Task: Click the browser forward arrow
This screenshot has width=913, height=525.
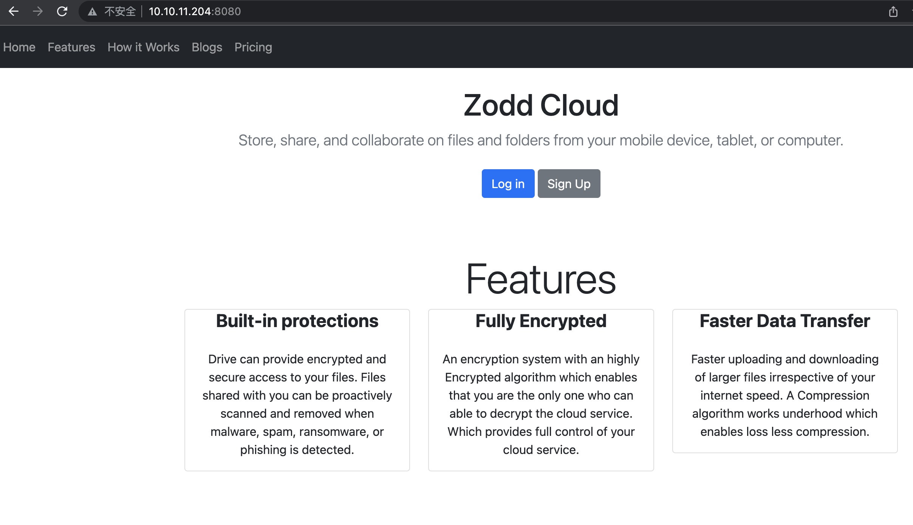Action: pos(37,11)
